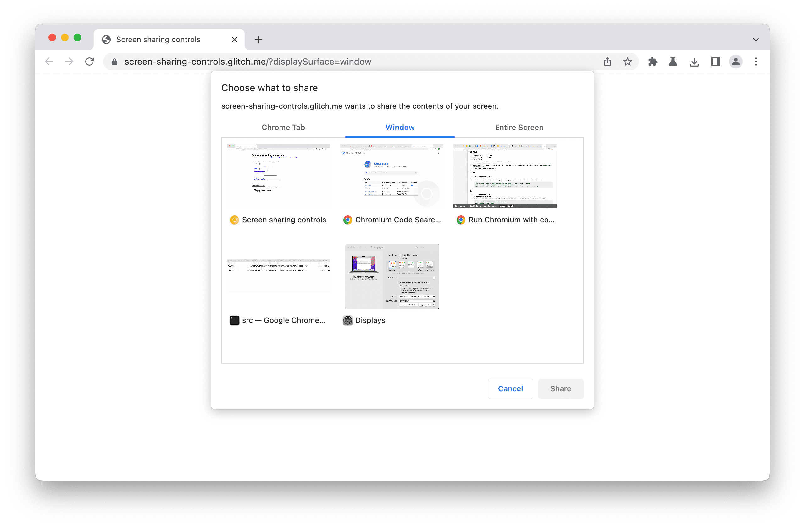Click the Screen sharing controls favicon icon

point(234,220)
